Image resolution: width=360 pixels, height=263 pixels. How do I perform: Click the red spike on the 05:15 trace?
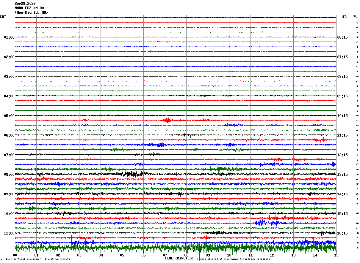pyautogui.click(x=85, y=120)
